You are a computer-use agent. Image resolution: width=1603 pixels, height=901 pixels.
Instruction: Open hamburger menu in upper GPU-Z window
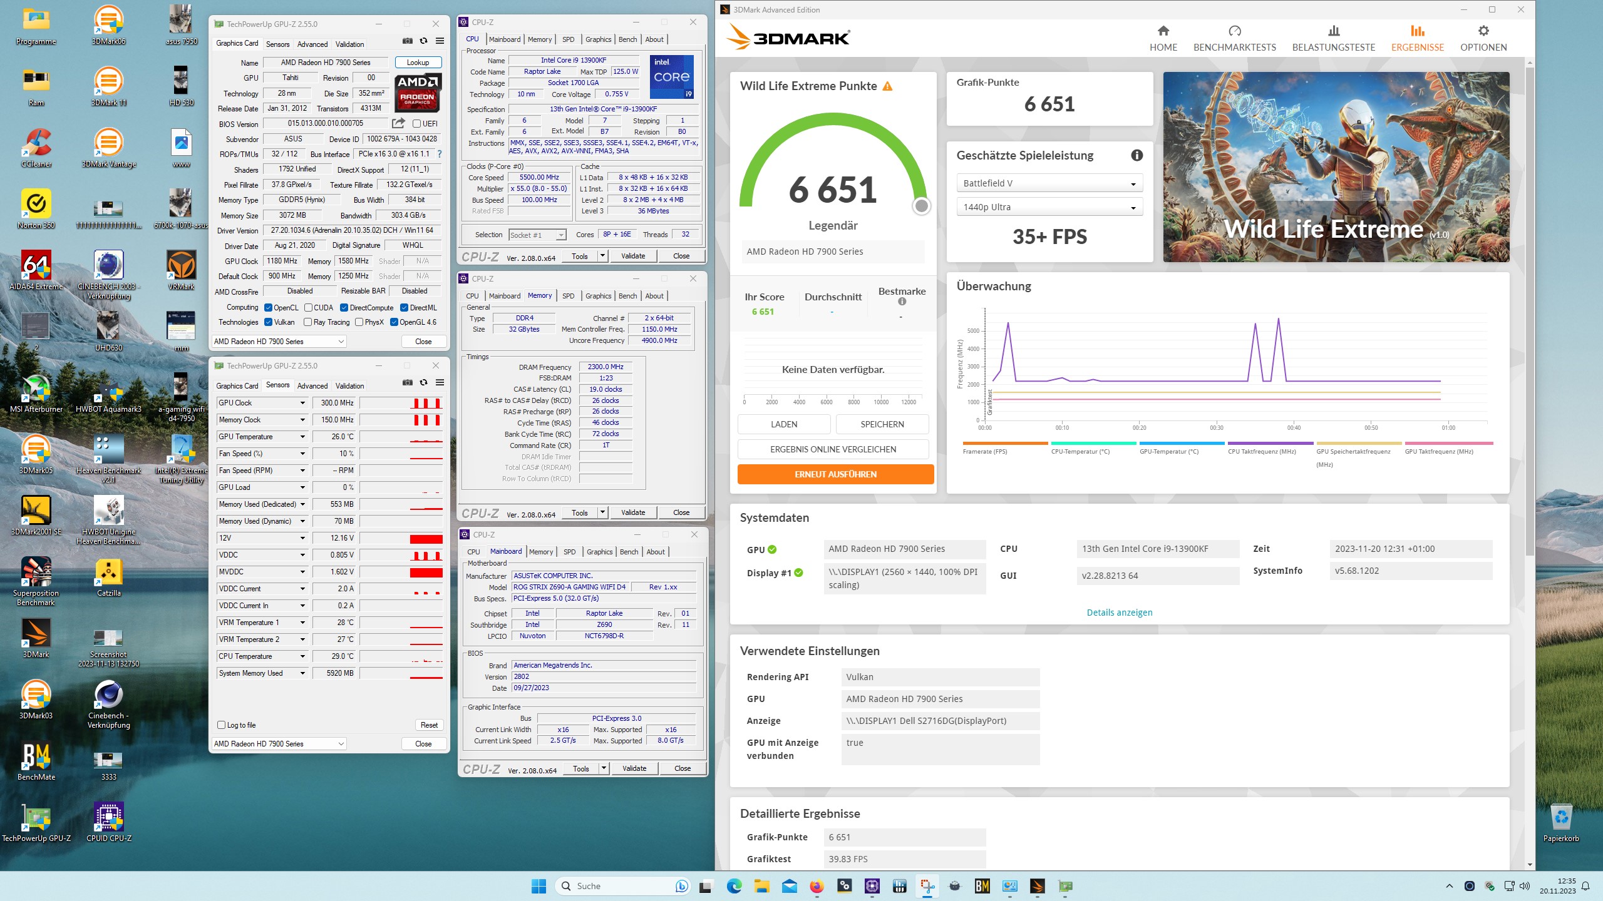(x=440, y=41)
